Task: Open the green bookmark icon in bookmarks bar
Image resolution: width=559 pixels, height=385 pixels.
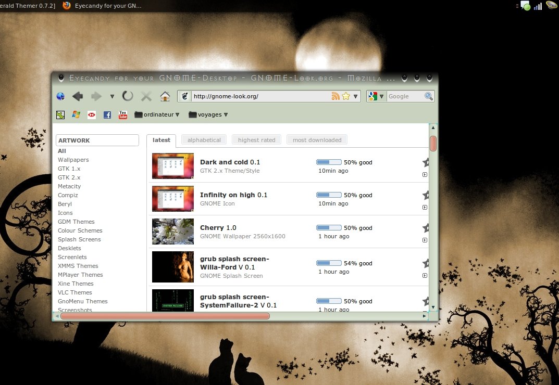Action: click(x=60, y=114)
